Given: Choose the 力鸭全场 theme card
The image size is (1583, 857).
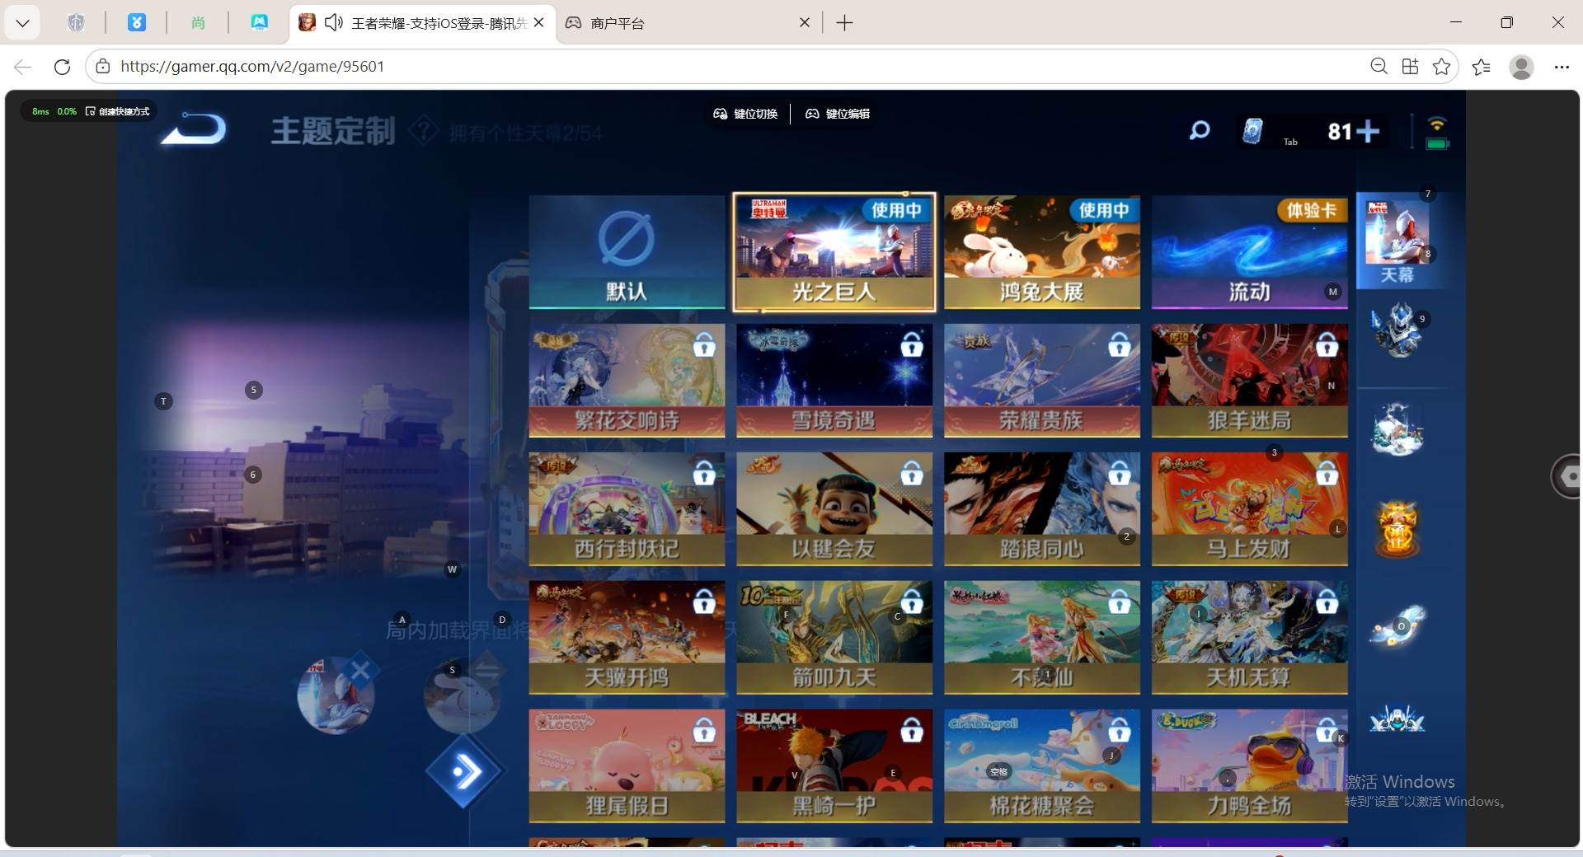Looking at the screenshot, I should [1250, 766].
